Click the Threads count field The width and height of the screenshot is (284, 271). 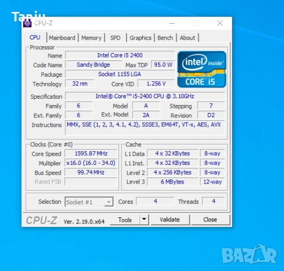213,201
